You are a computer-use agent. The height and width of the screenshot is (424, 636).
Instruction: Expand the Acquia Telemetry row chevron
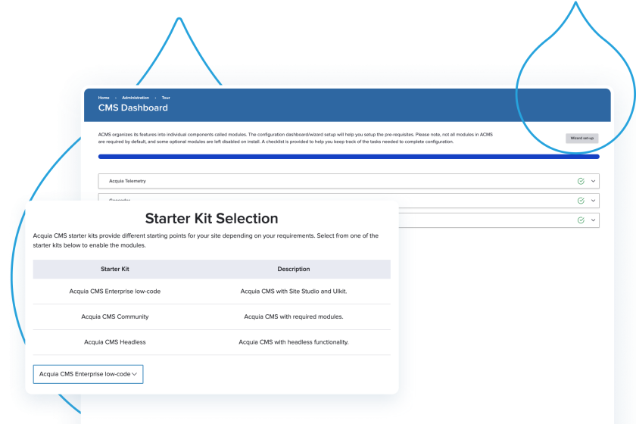coord(593,182)
